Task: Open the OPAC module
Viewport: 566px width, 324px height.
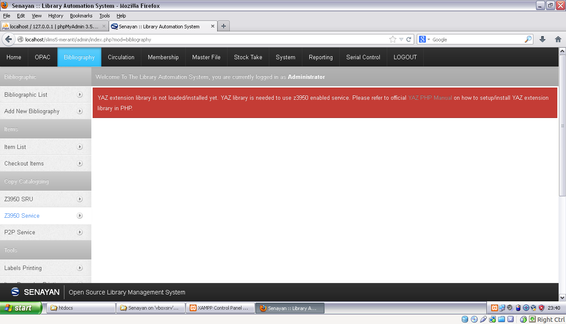Action: tap(43, 57)
